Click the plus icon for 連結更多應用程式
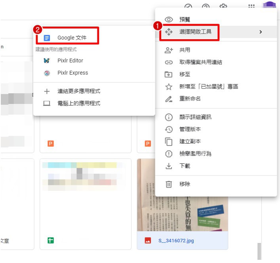This screenshot has width=280, height=263. click(x=47, y=91)
